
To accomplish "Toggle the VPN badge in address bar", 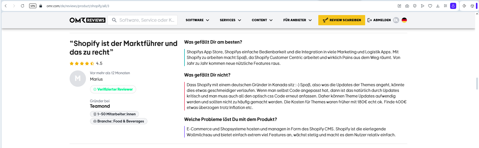I will [33, 6].
